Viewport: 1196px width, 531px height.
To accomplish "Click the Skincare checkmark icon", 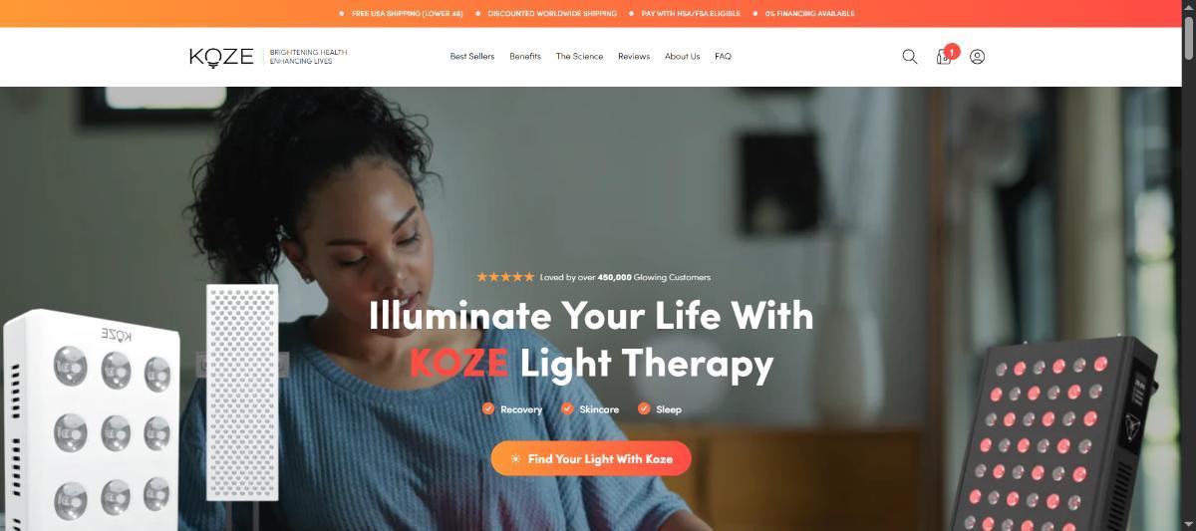I will coord(567,408).
